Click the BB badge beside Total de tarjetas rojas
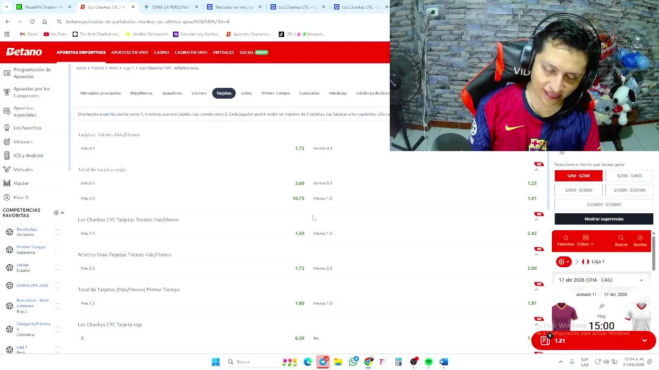This screenshot has height=370, width=659. coord(539,164)
